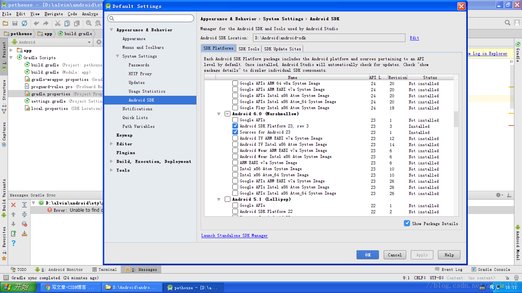
Task: Switch to the SDK Update Sites tab
Action: tap(282, 49)
